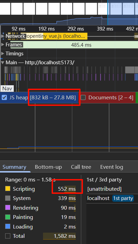Select the localhost 1st party row

pyautogui.click(x=112, y=198)
